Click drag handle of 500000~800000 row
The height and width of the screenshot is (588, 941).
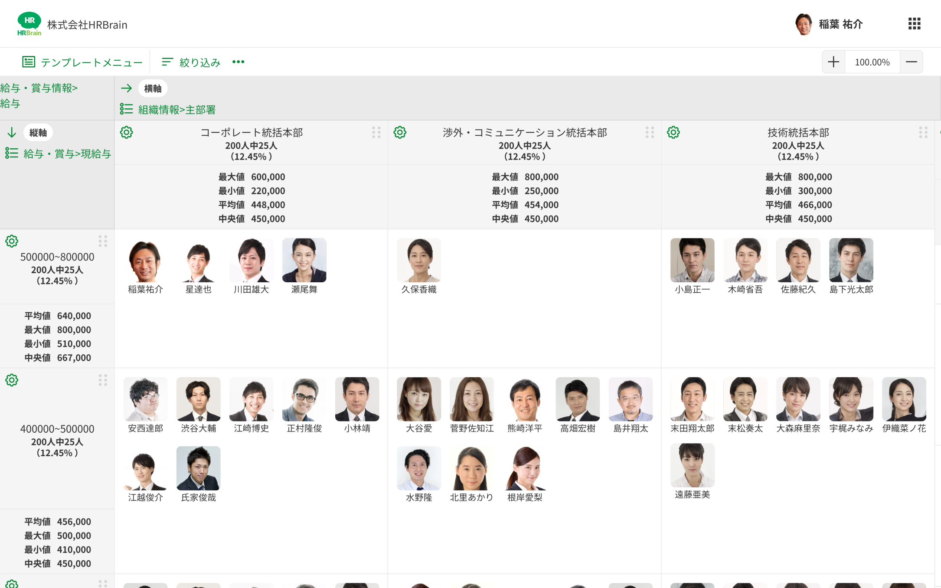[x=103, y=241]
